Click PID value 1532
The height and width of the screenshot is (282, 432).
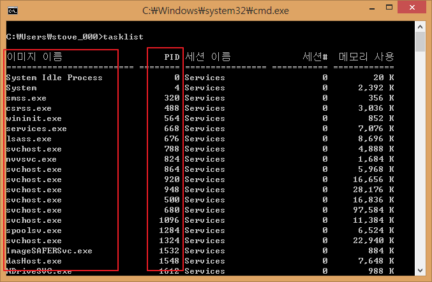point(169,251)
